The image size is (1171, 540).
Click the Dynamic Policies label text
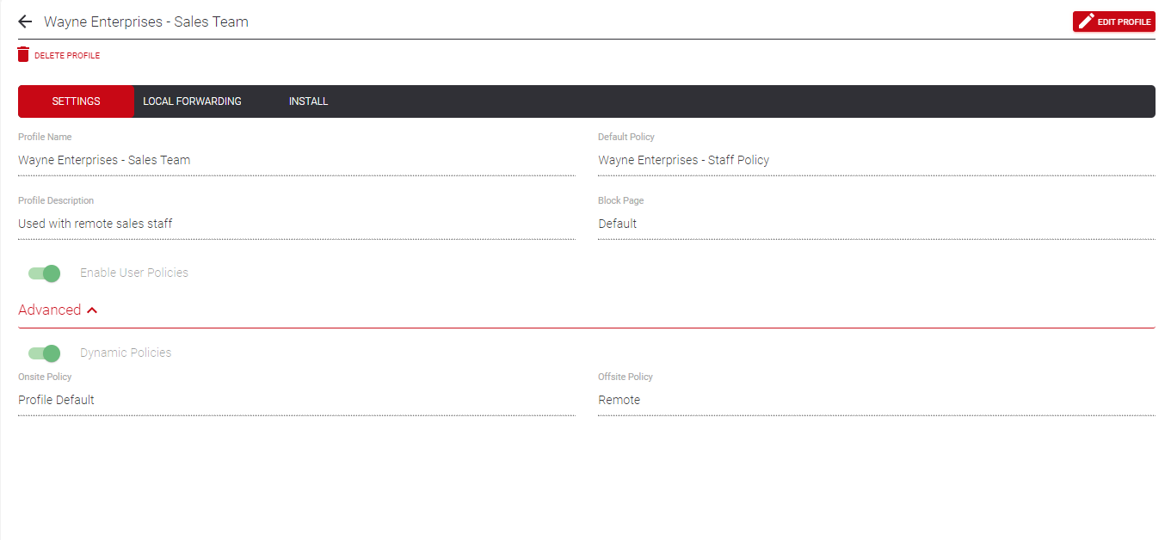tap(126, 353)
